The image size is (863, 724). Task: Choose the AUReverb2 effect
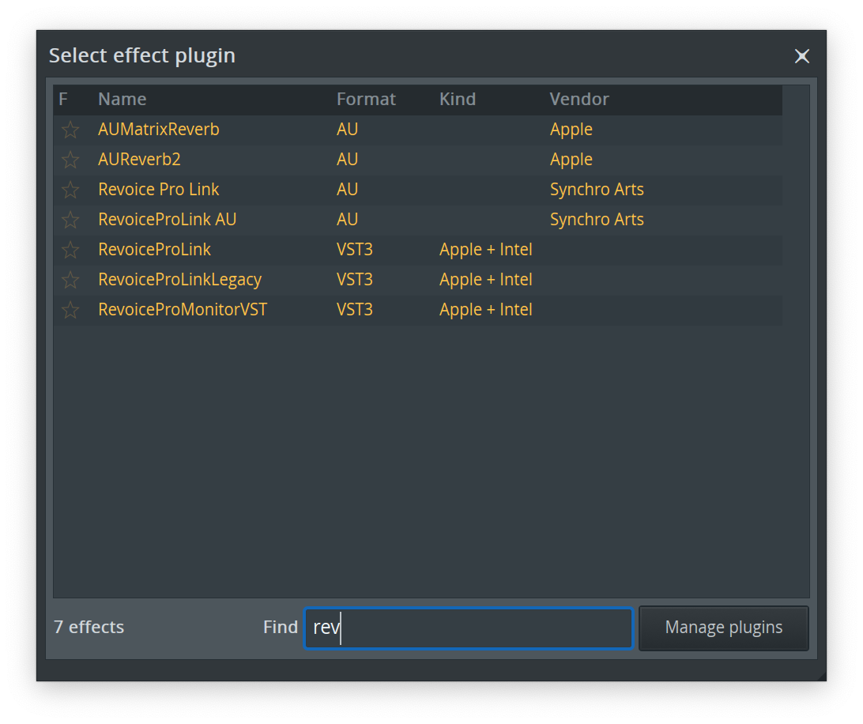pyautogui.click(x=139, y=160)
